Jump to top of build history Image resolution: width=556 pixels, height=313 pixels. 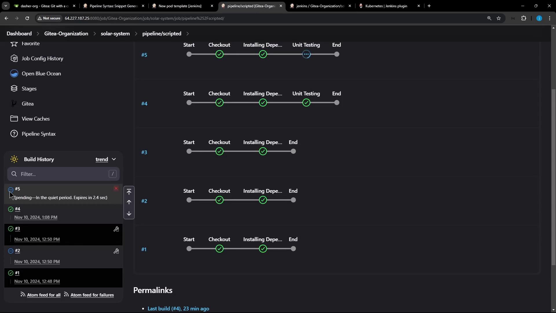point(129,192)
